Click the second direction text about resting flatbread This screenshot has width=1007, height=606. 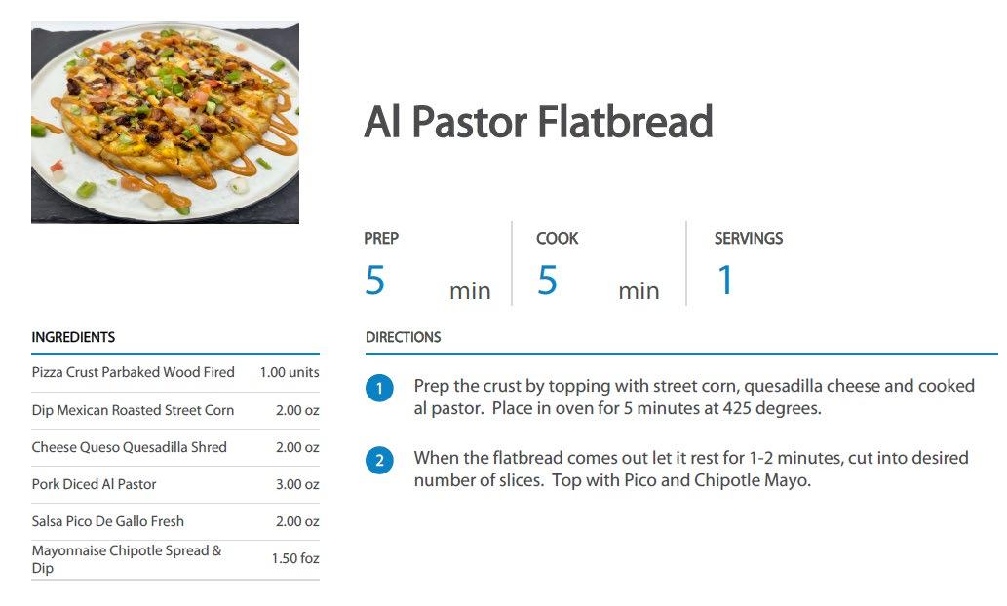coord(691,469)
